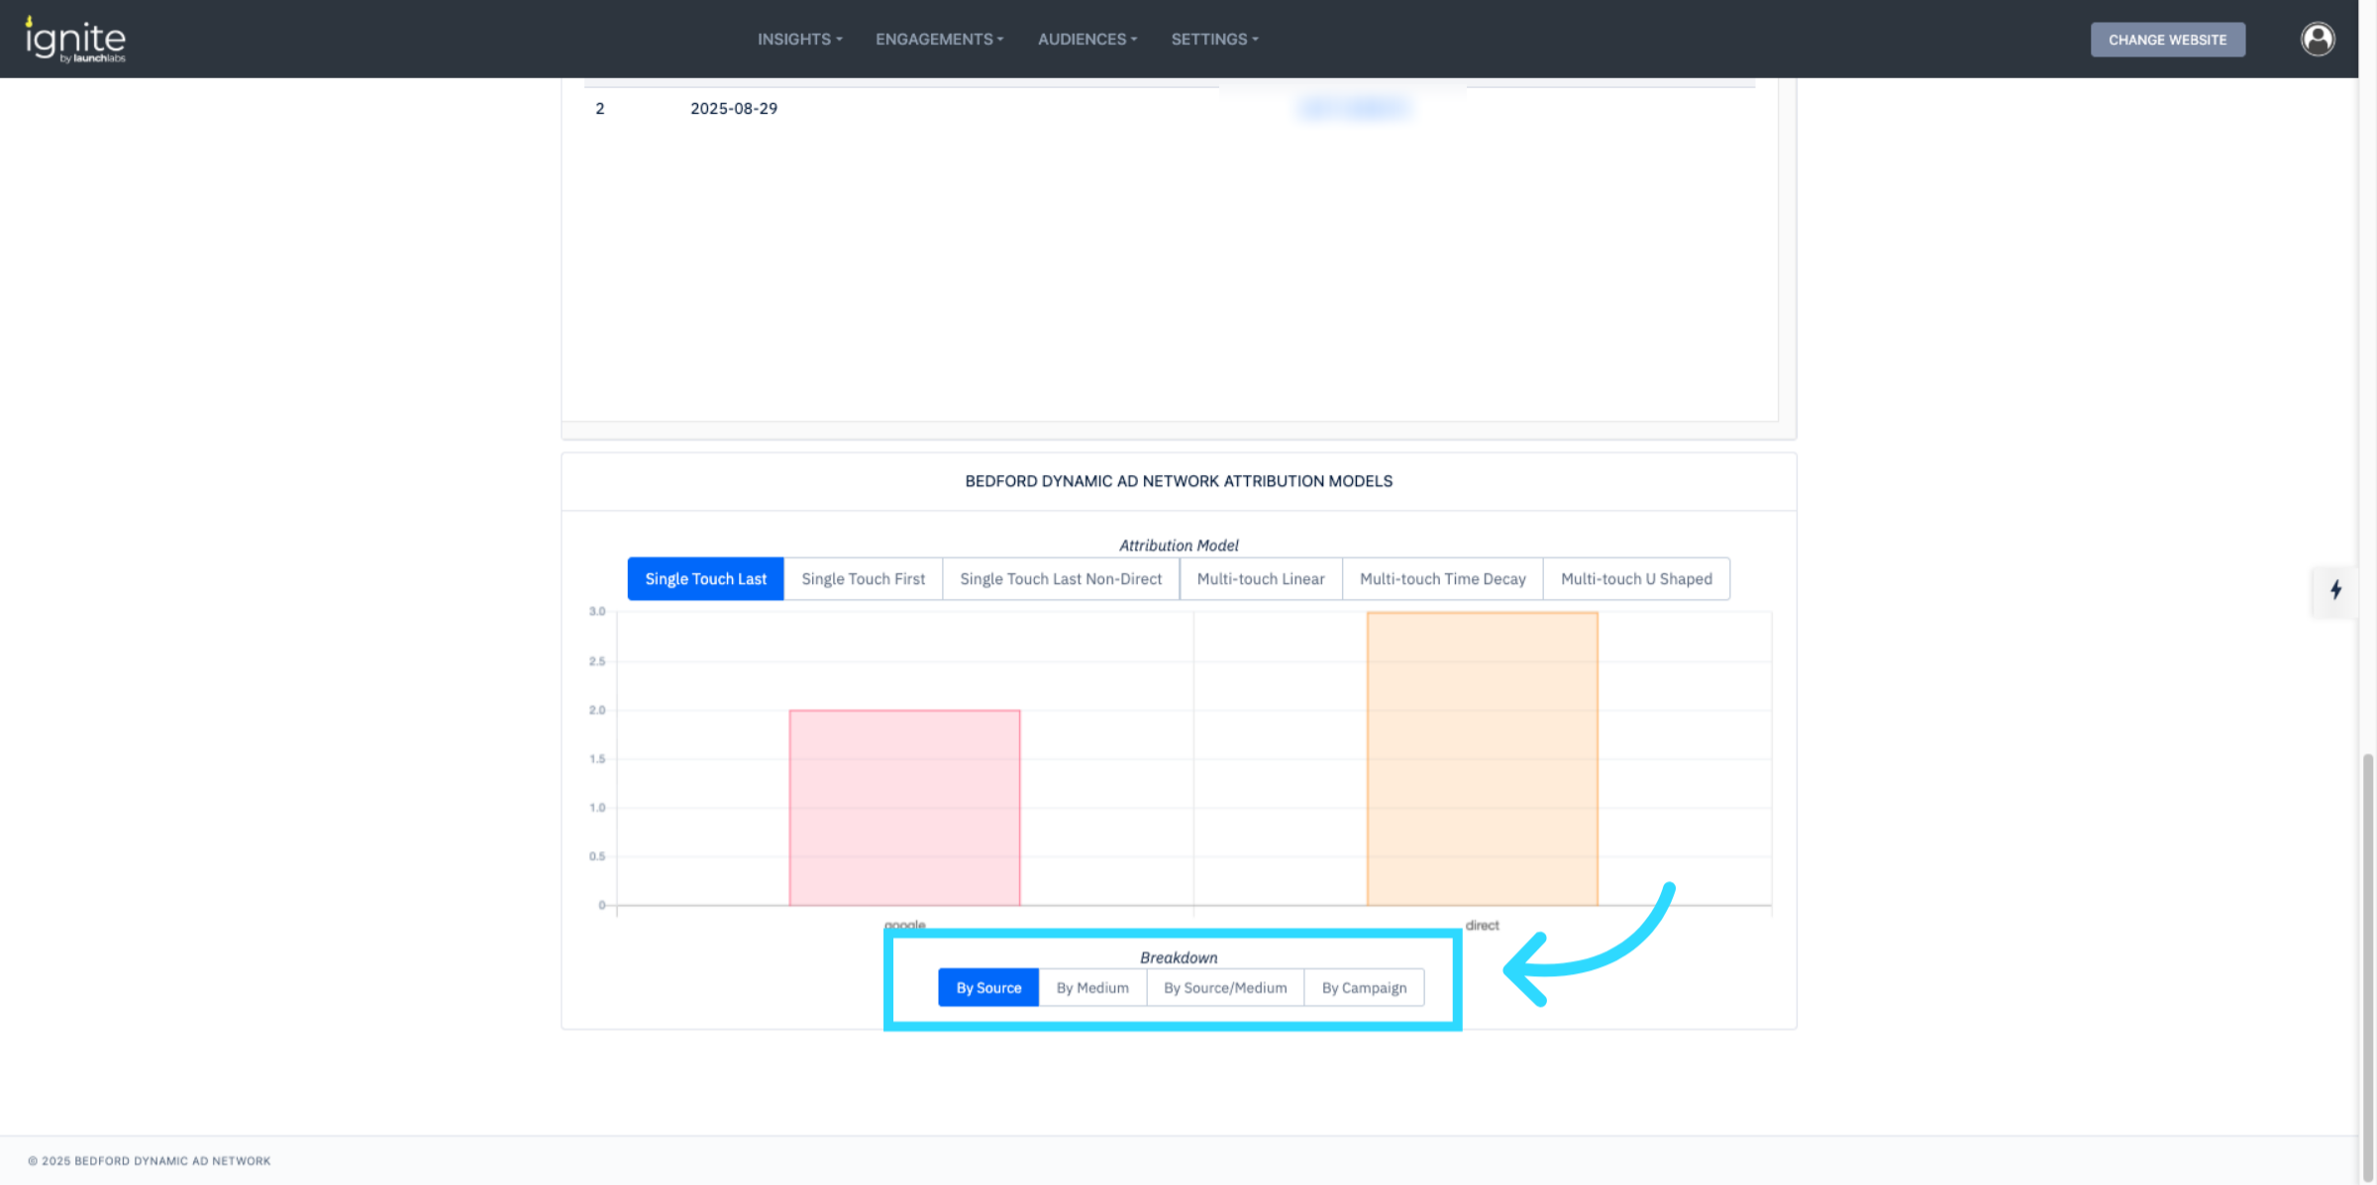Select Single Touch Last Non-Direct model
The image size is (2377, 1185).
coord(1060,579)
